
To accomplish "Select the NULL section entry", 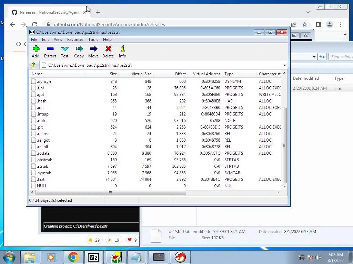I will 155,186.
